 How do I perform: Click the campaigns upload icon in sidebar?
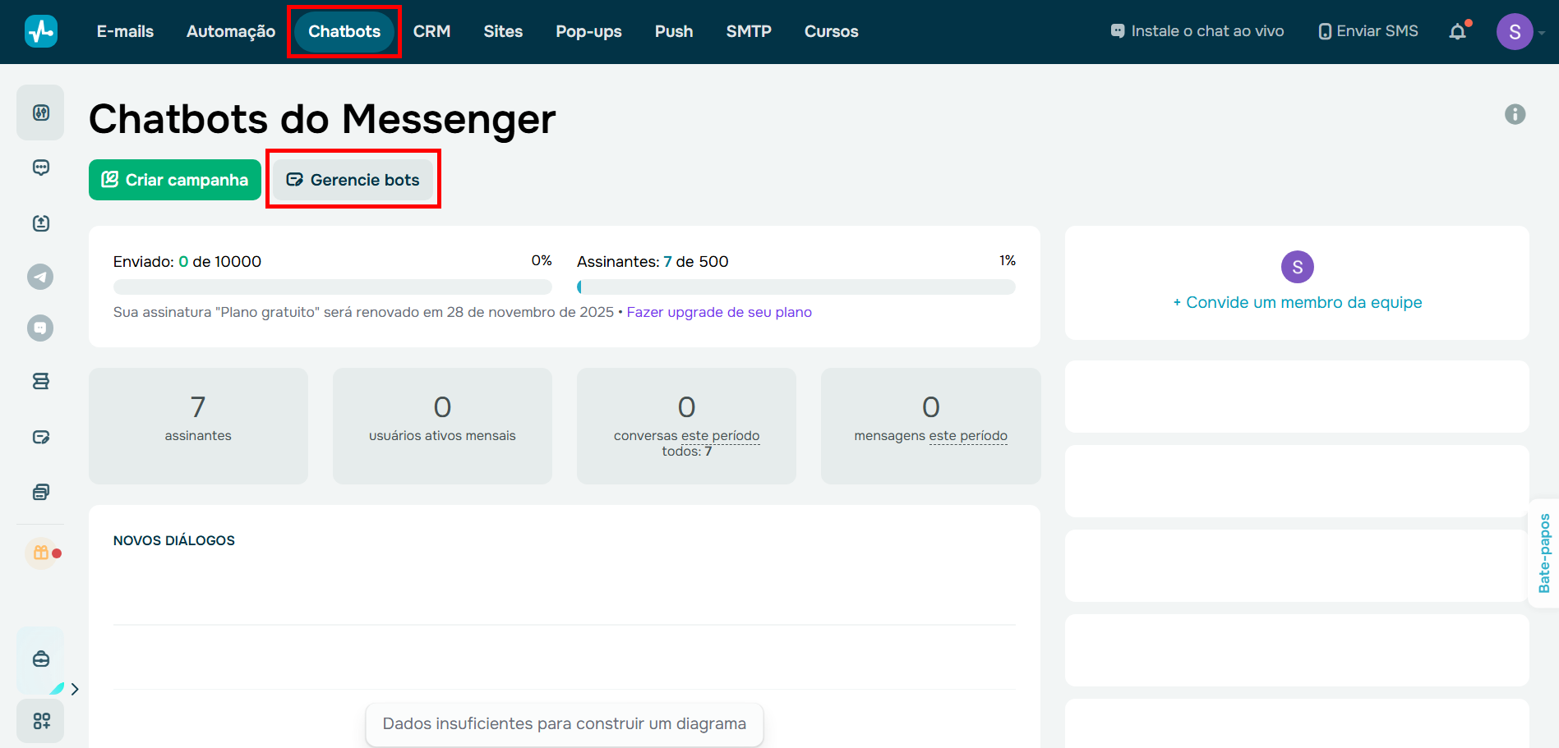pos(40,223)
